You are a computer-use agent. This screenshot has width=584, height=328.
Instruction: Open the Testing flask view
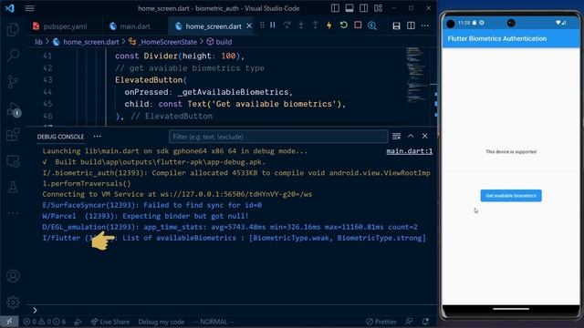[x=13, y=187]
